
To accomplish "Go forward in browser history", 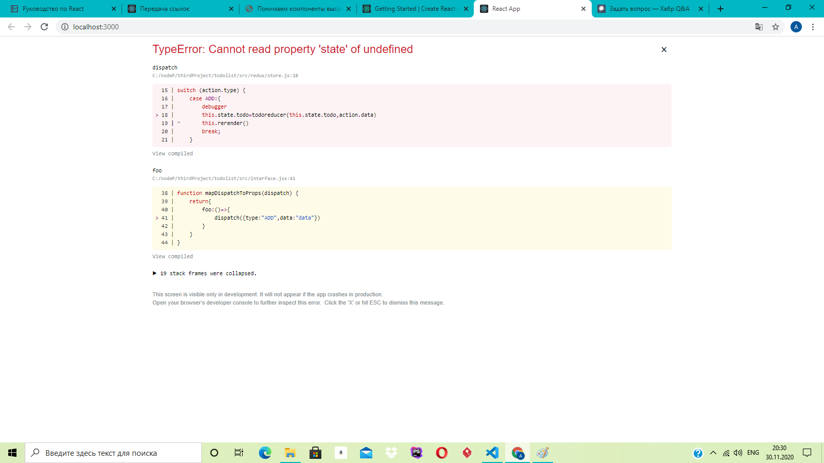I will pyautogui.click(x=28, y=27).
